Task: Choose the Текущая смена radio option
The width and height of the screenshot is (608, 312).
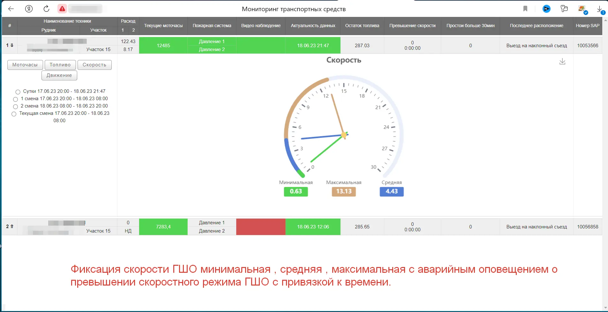Action: pyautogui.click(x=14, y=114)
